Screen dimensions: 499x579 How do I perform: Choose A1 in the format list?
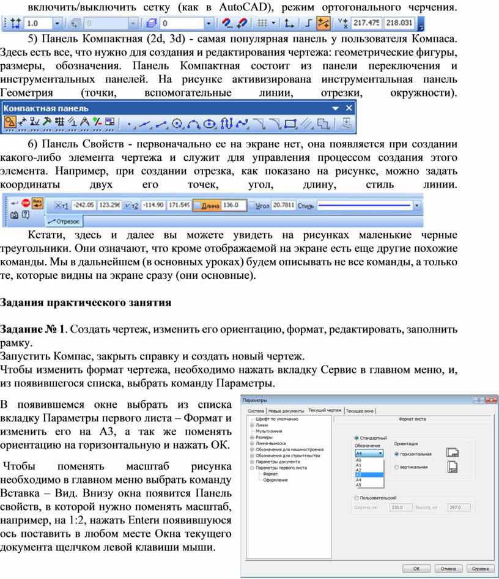369,465
